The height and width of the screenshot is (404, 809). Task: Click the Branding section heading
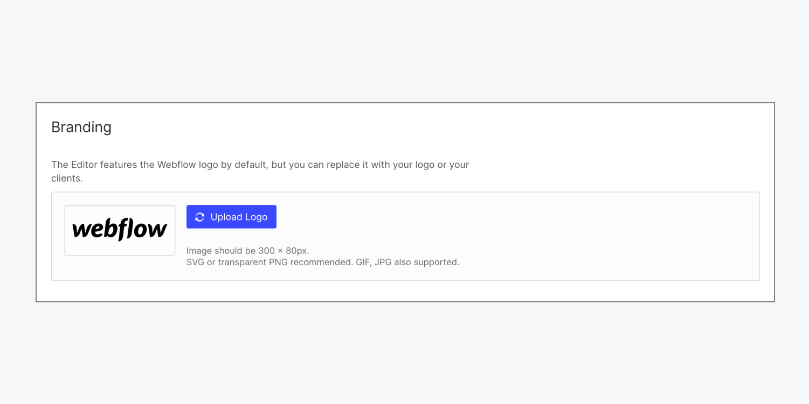pyautogui.click(x=81, y=127)
